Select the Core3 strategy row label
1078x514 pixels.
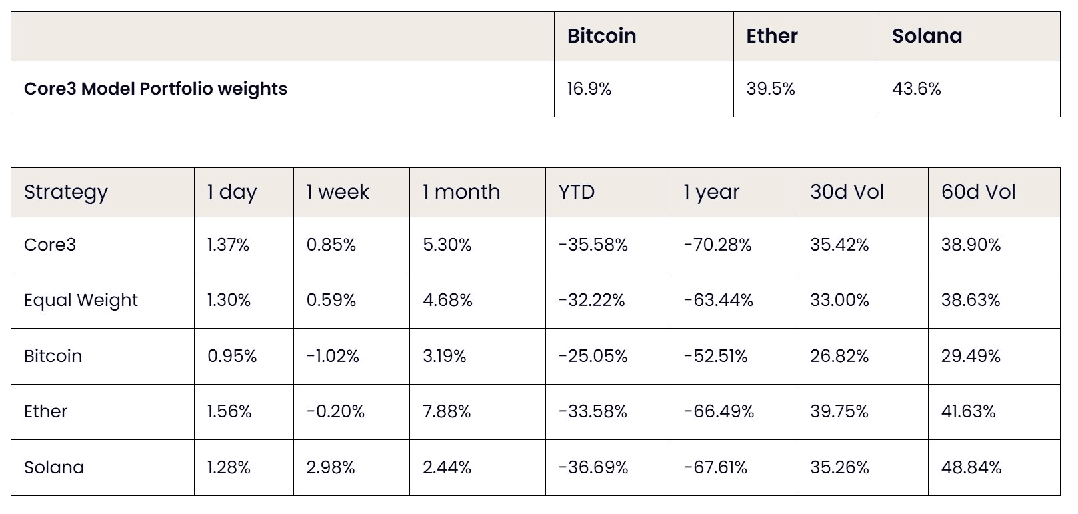pos(50,245)
